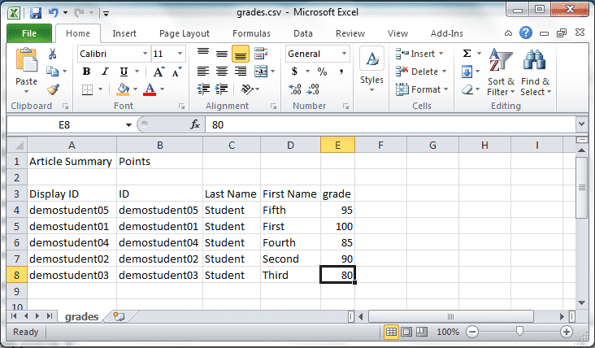Screen dimensions: 595x348
Task: Click the Insert cells button
Action: coord(419,54)
